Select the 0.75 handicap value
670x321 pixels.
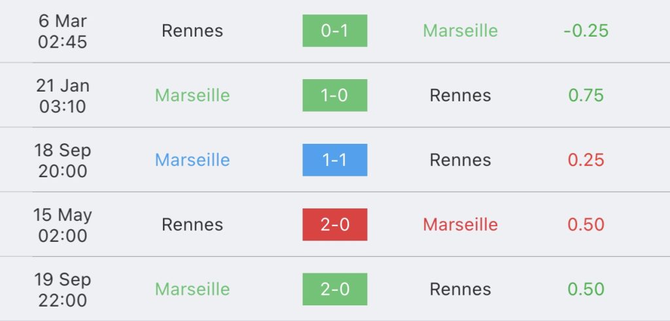pos(586,95)
